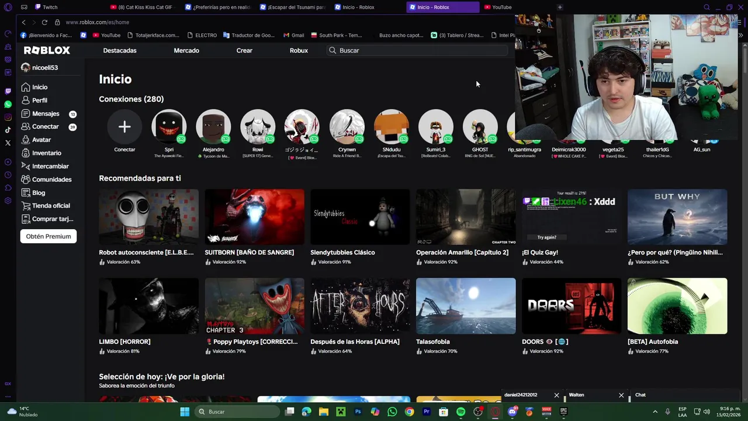Click the Opera GX logo menu
Viewport: 748px width, 421px height.
tap(8, 7)
